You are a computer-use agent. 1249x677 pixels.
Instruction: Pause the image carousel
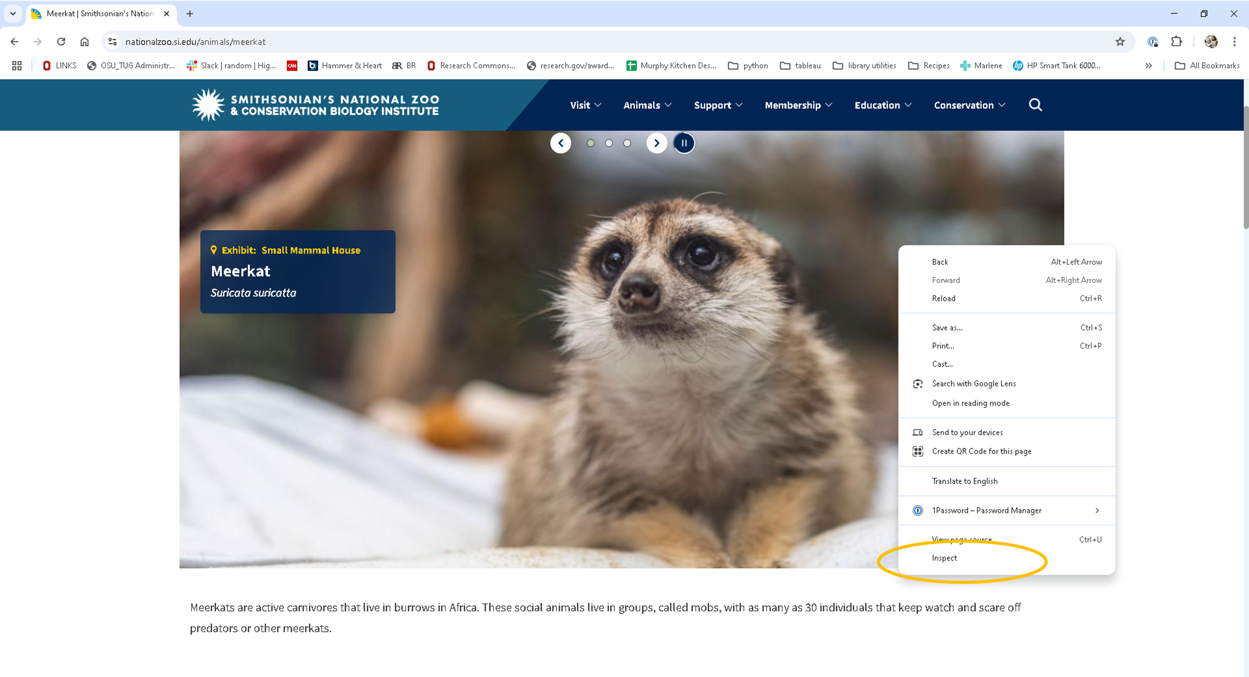684,142
